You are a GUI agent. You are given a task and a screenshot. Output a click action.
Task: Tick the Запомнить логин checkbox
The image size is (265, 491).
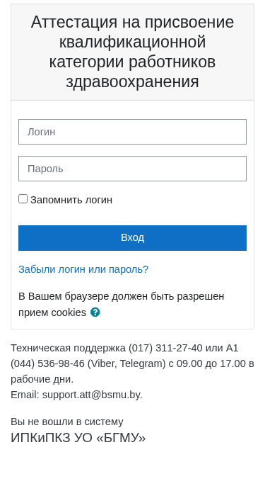pyautogui.click(x=23, y=199)
